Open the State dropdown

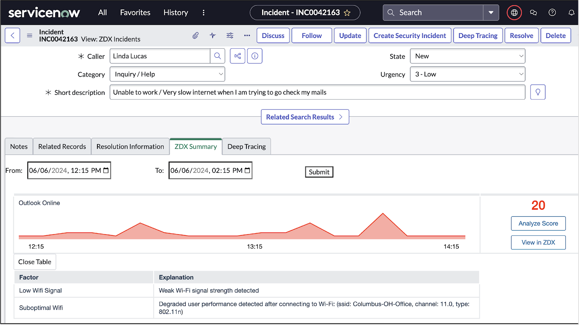click(468, 56)
